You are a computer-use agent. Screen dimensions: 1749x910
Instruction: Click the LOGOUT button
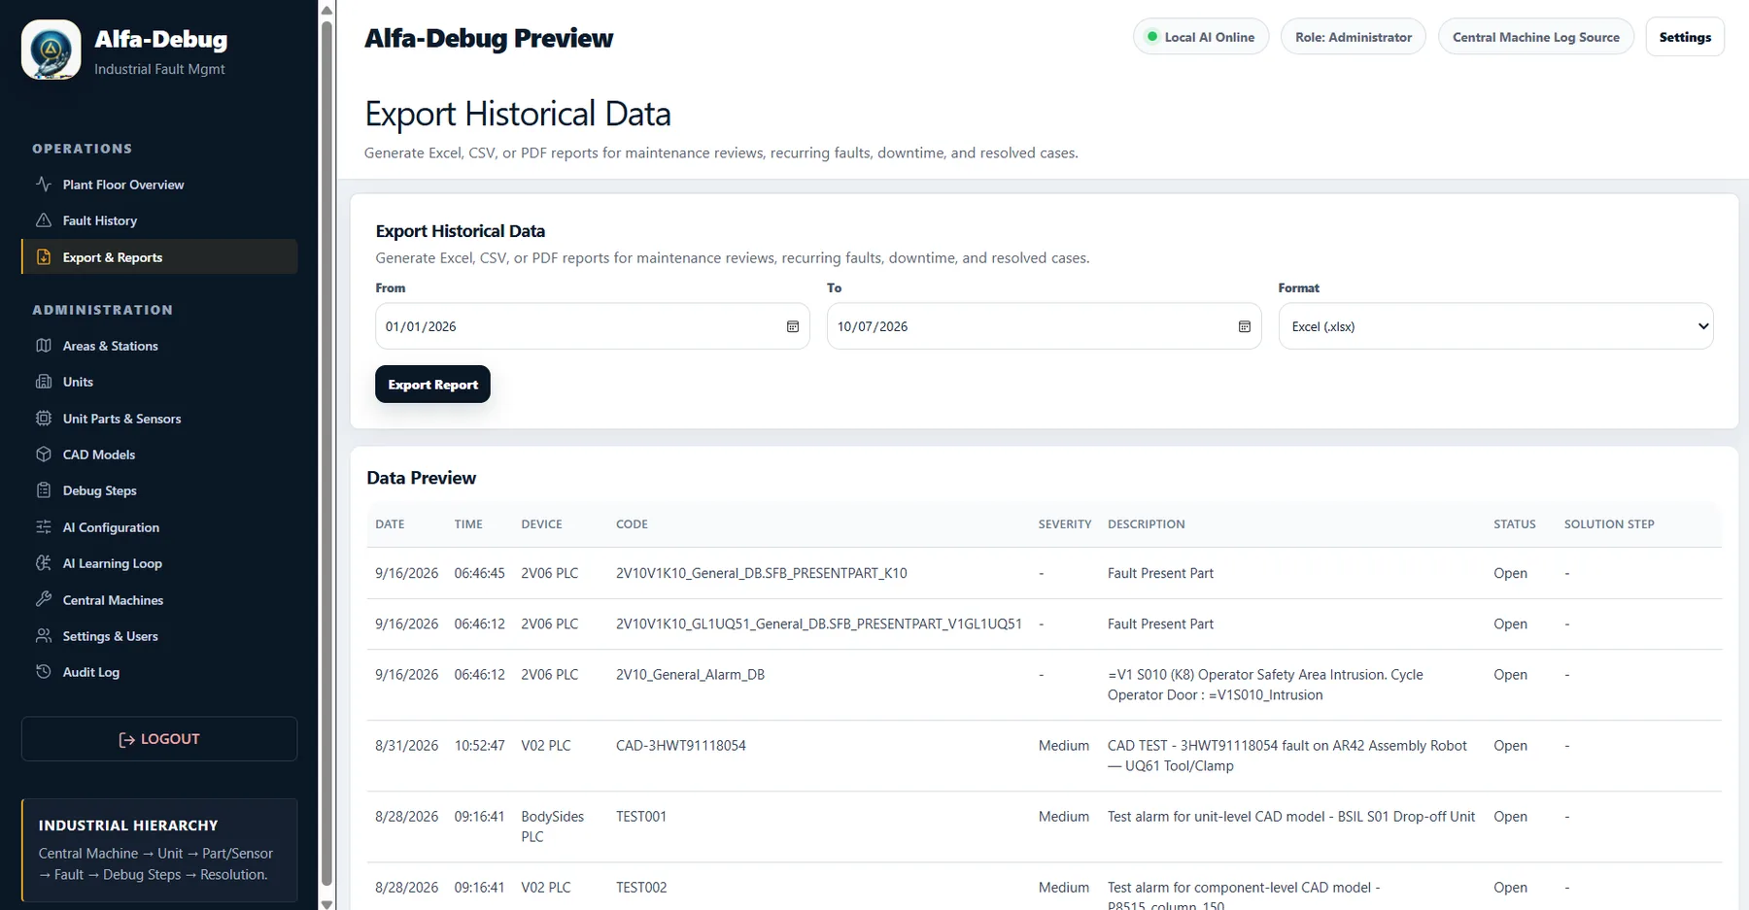pyautogui.click(x=159, y=739)
